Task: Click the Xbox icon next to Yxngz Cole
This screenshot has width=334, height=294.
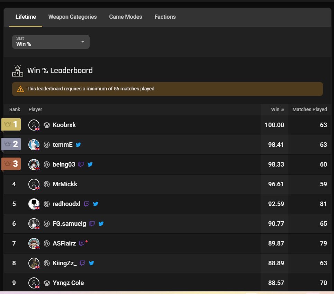Action: pyautogui.click(x=47, y=283)
